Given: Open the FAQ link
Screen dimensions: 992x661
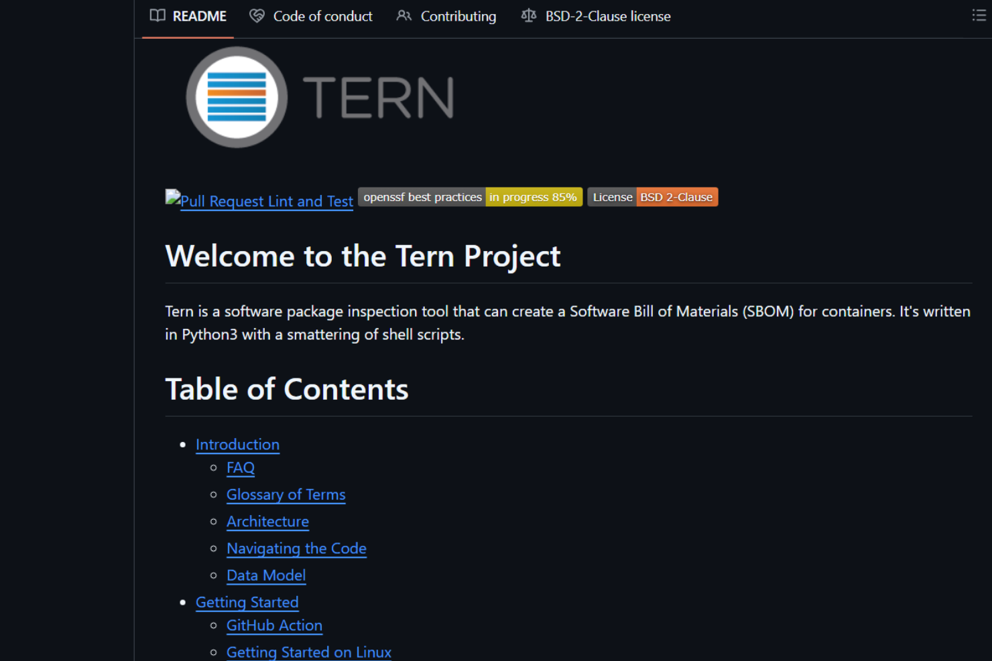Looking at the screenshot, I should 241,467.
